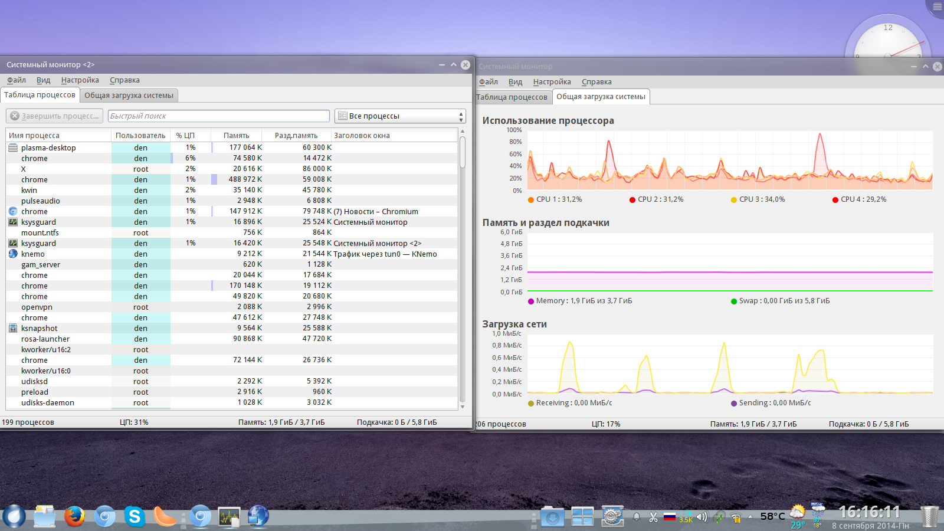Open the 'Все процессы' process filter dropdown
This screenshot has width=944, height=531.
click(400, 116)
